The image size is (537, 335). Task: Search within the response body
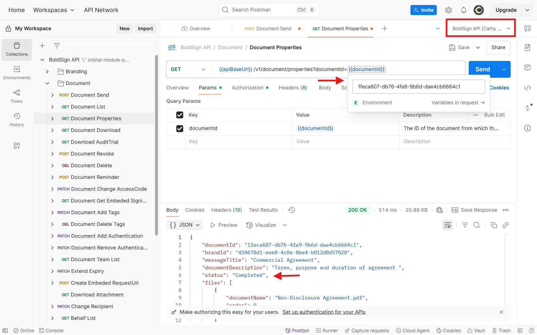(x=477, y=225)
